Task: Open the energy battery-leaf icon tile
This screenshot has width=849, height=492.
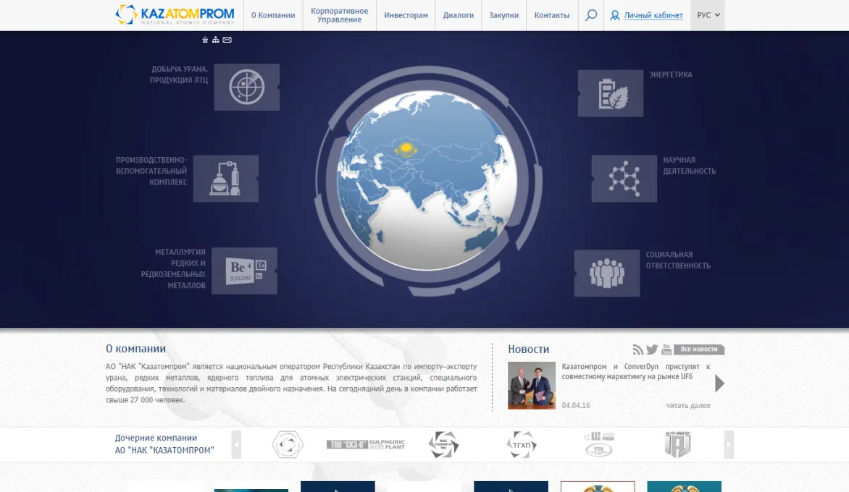Action: click(x=611, y=93)
